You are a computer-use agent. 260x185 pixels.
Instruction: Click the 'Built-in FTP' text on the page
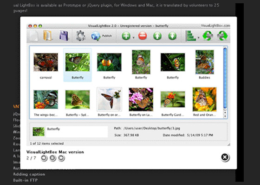(x=26, y=180)
